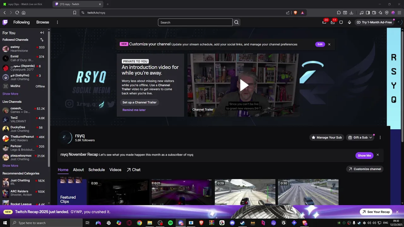Open browser extensions puzzle icon
Image resolution: width=404 pixels, height=227 pixels.
pyautogui.click(x=339, y=13)
